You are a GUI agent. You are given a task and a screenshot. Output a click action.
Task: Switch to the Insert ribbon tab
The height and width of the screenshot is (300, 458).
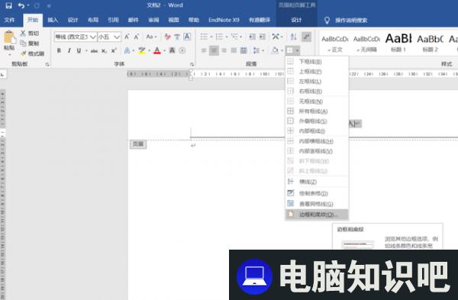(x=53, y=20)
